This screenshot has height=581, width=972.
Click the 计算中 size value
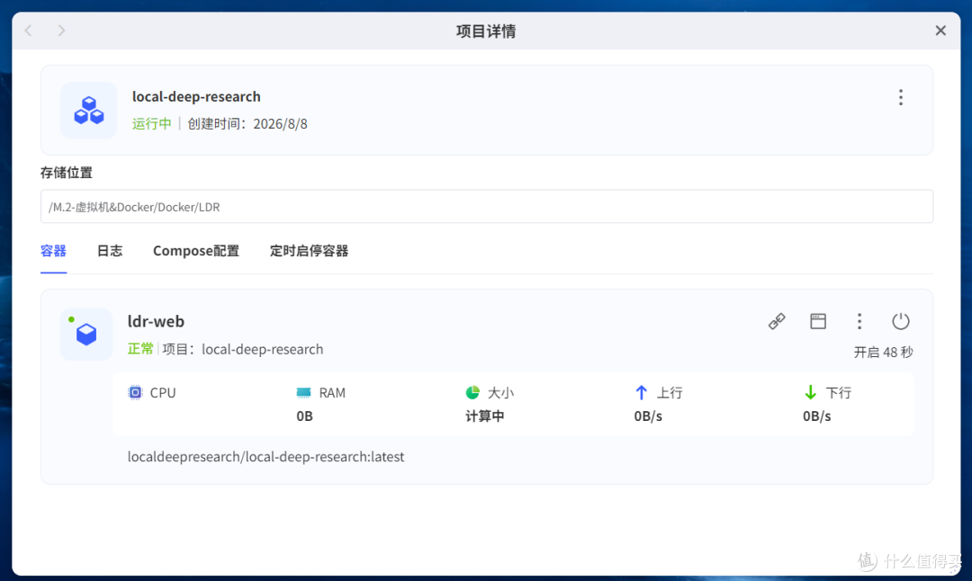pyautogui.click(x=485, y=416)
